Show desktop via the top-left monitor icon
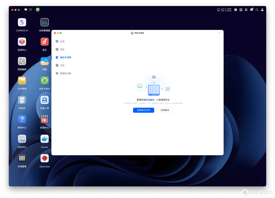 (26, 10)
